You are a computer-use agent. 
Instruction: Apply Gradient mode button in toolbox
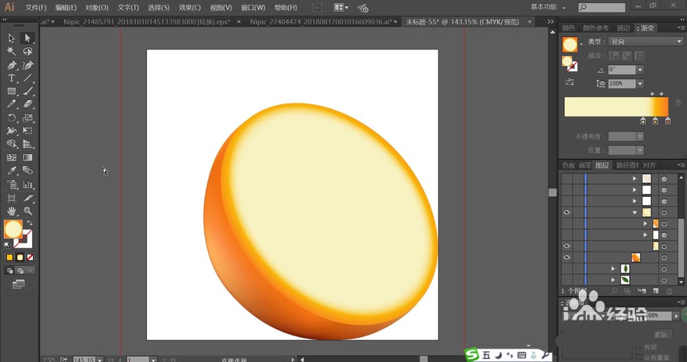click(x=20, y=258)
